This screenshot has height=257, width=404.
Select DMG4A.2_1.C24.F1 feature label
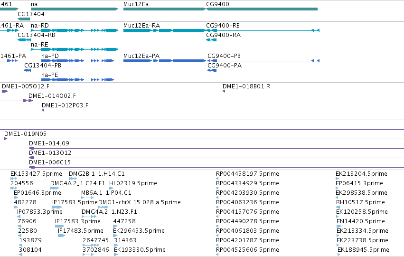(x=78, y=183)
